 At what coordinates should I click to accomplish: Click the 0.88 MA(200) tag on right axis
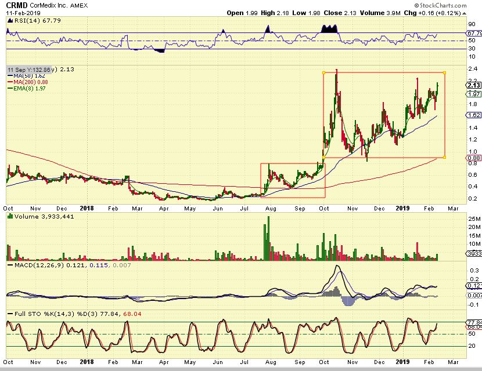[x=474, y=158]
